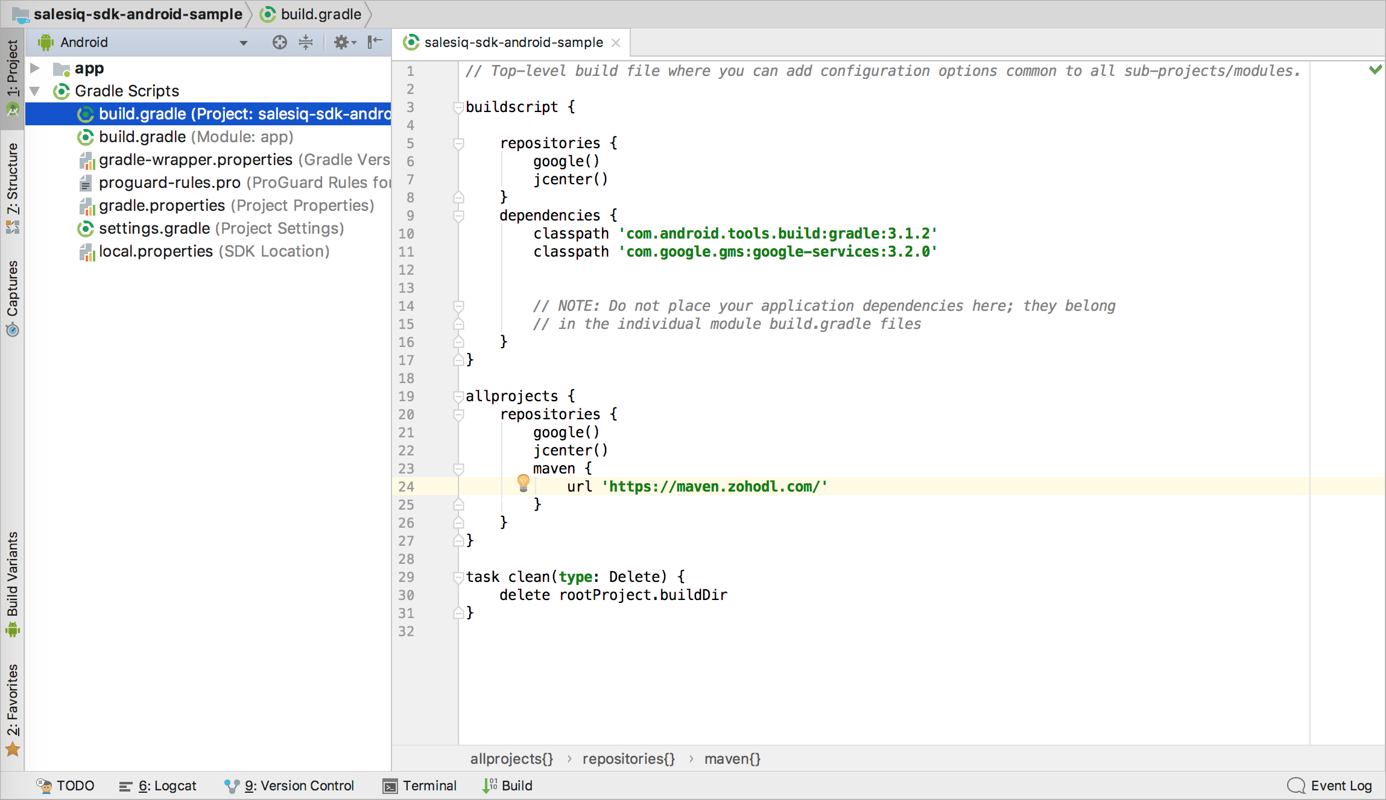The image size is (1386, 800).
Task: Open the Version Control tab
Action: pos(290,786)
